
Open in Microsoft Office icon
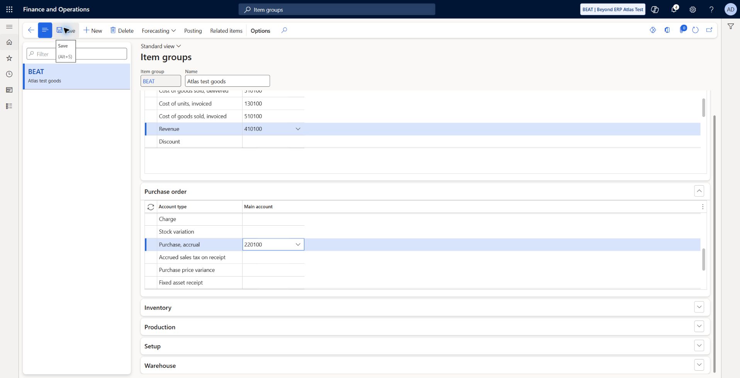pyautogui.click(x=667, y=30)
